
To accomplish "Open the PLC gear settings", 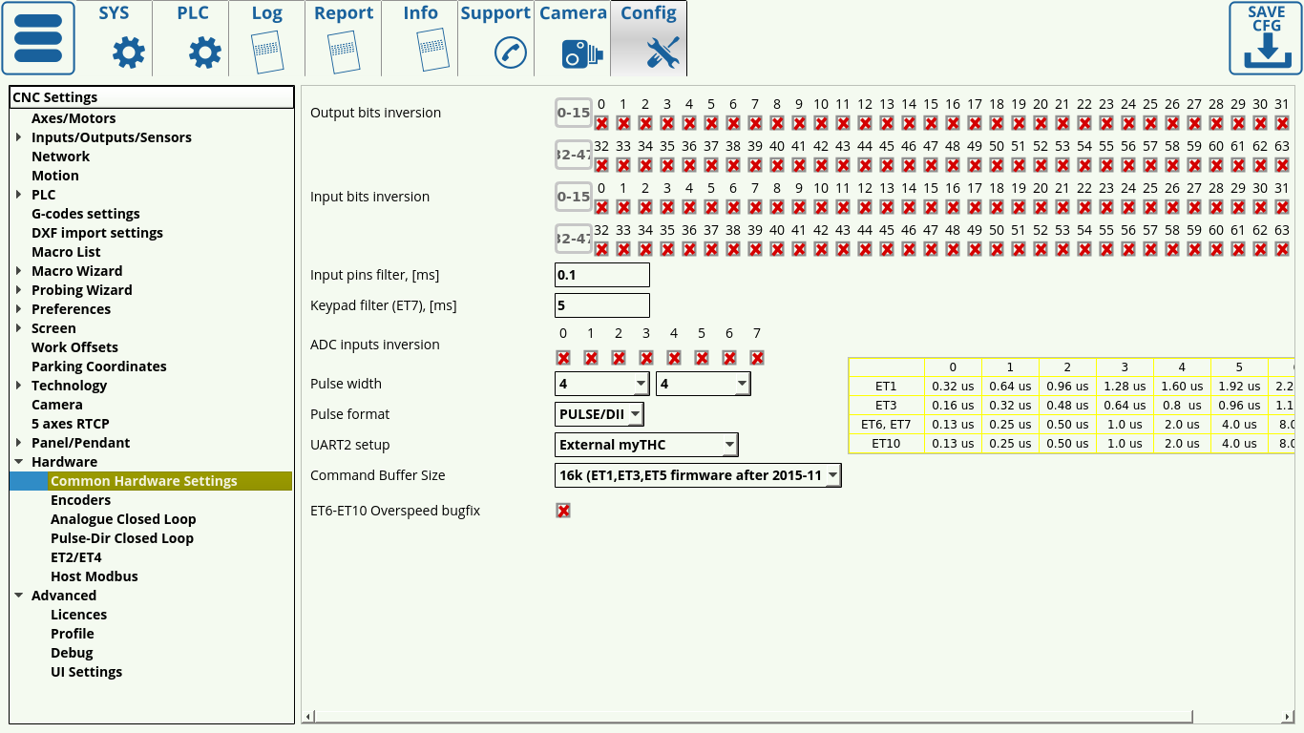I will pos(204,52).
